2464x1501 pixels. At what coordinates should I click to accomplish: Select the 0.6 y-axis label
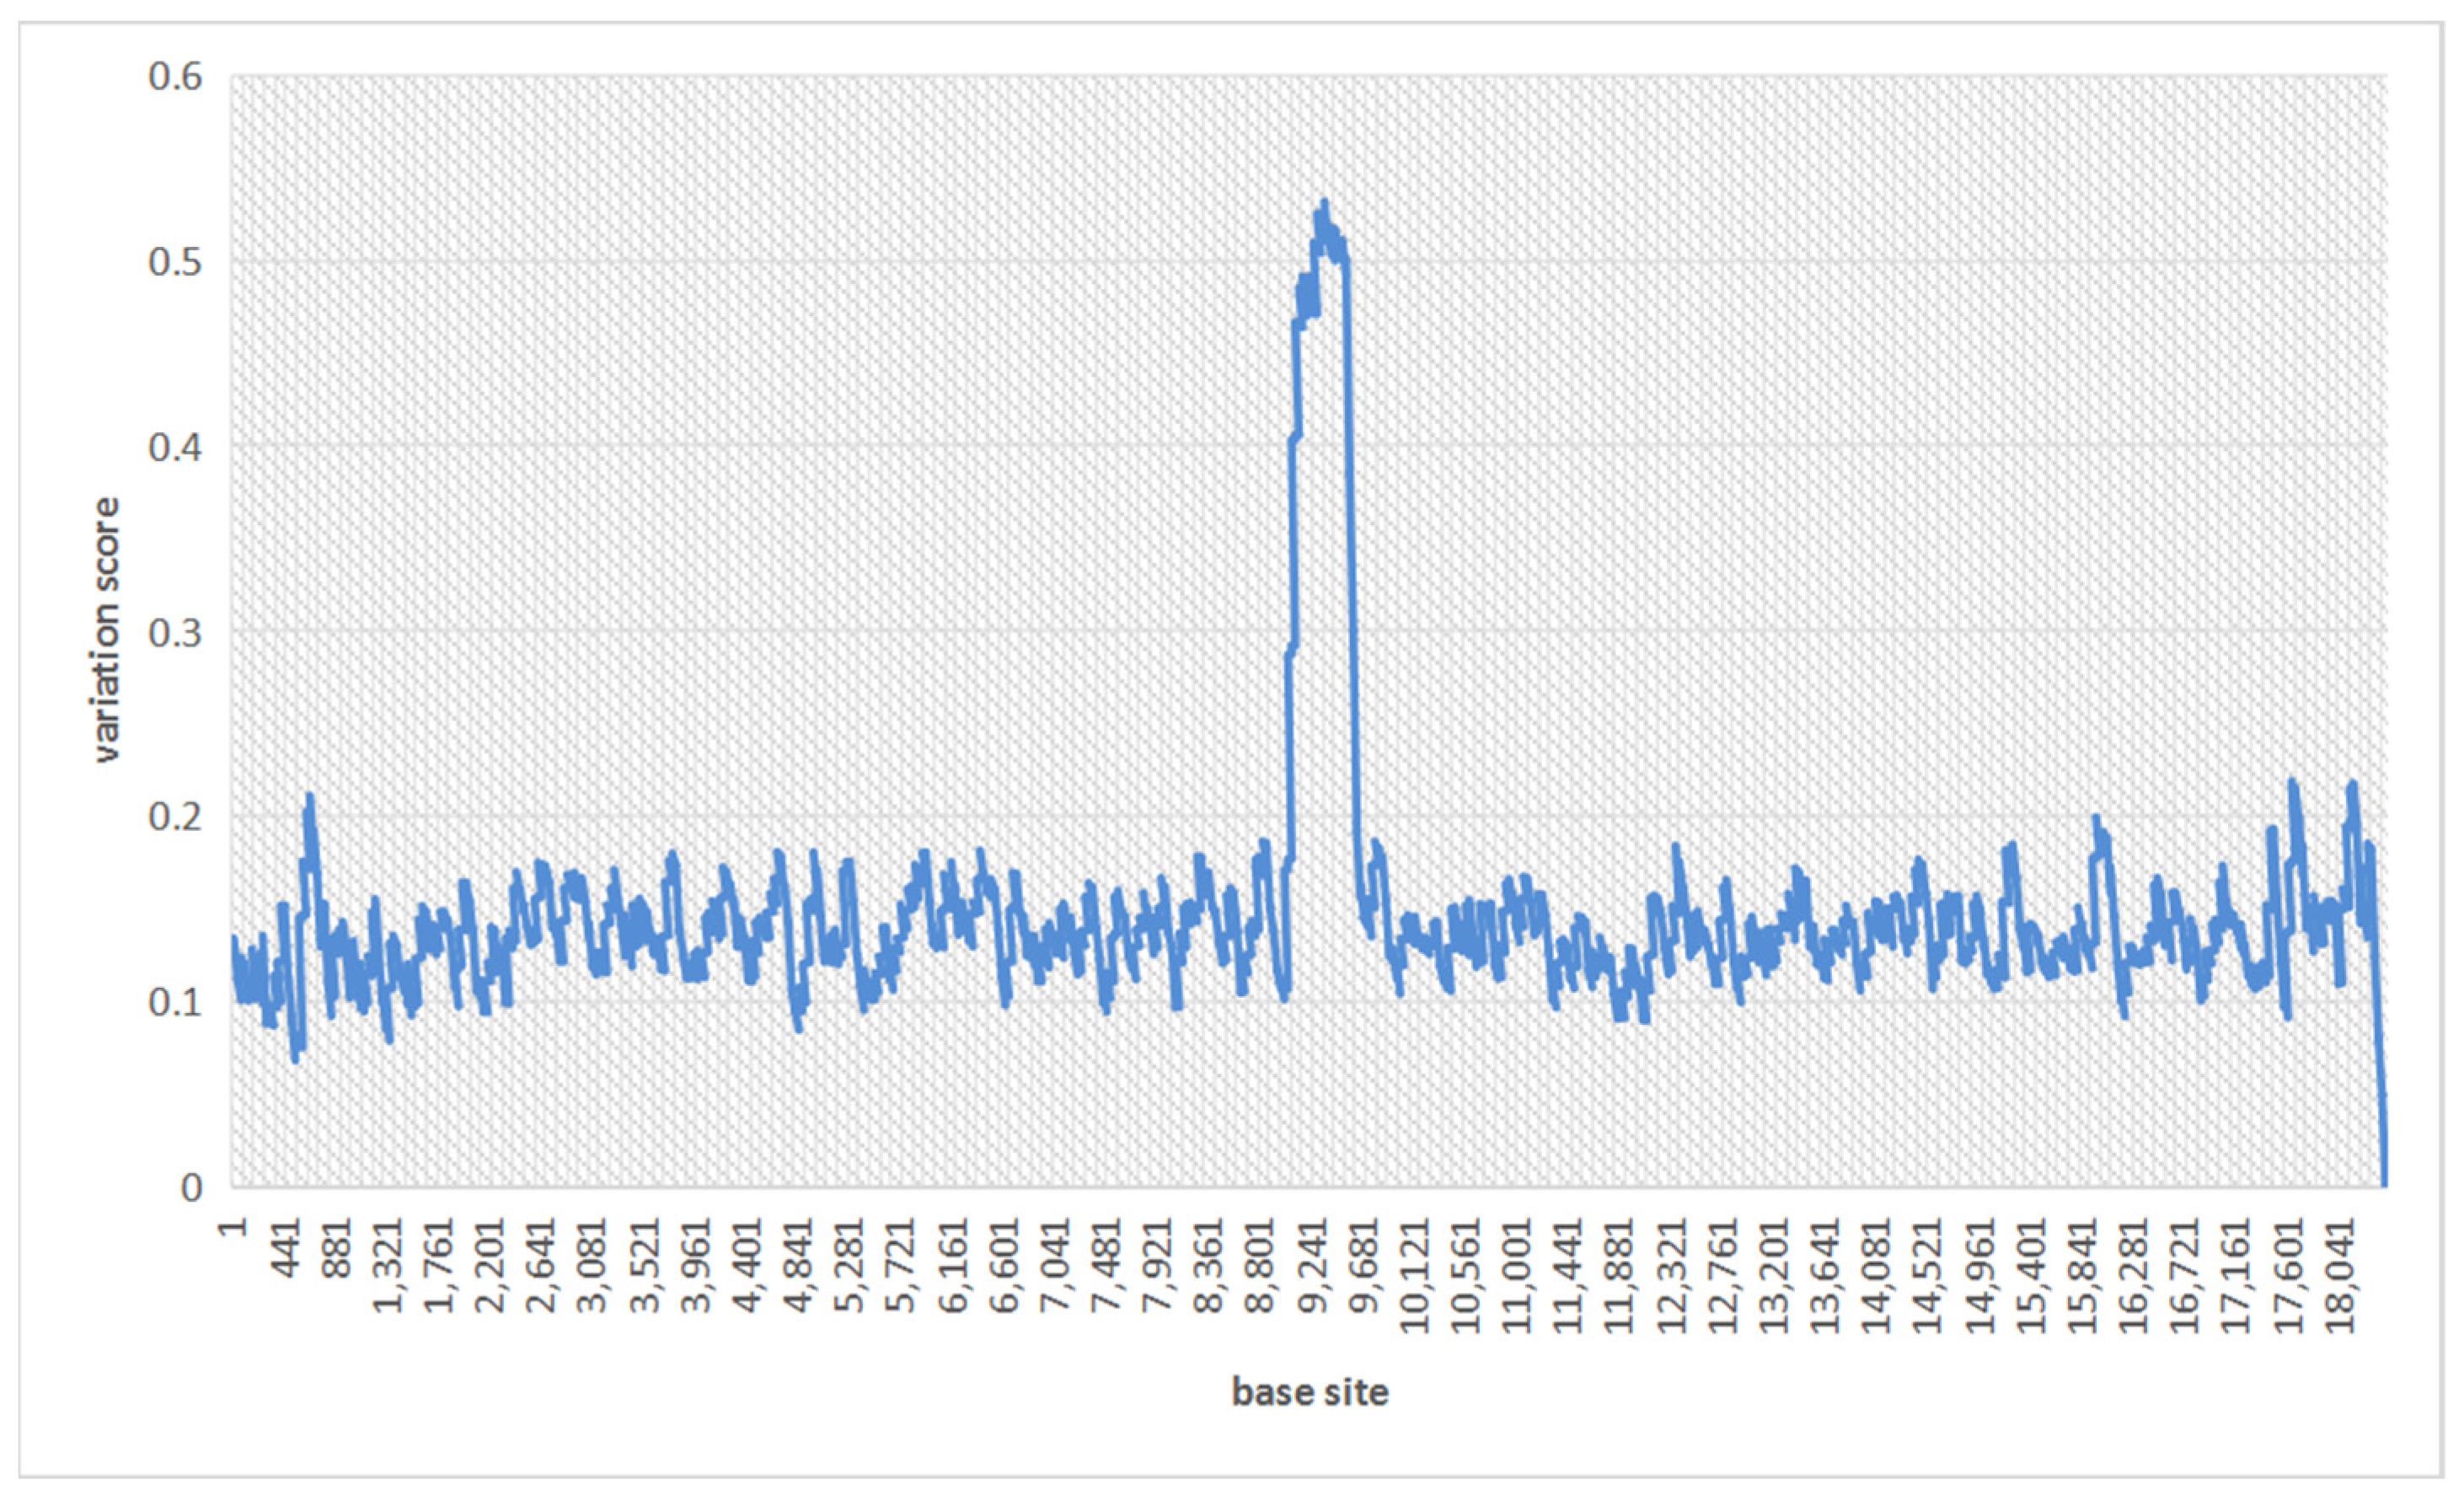175,77
